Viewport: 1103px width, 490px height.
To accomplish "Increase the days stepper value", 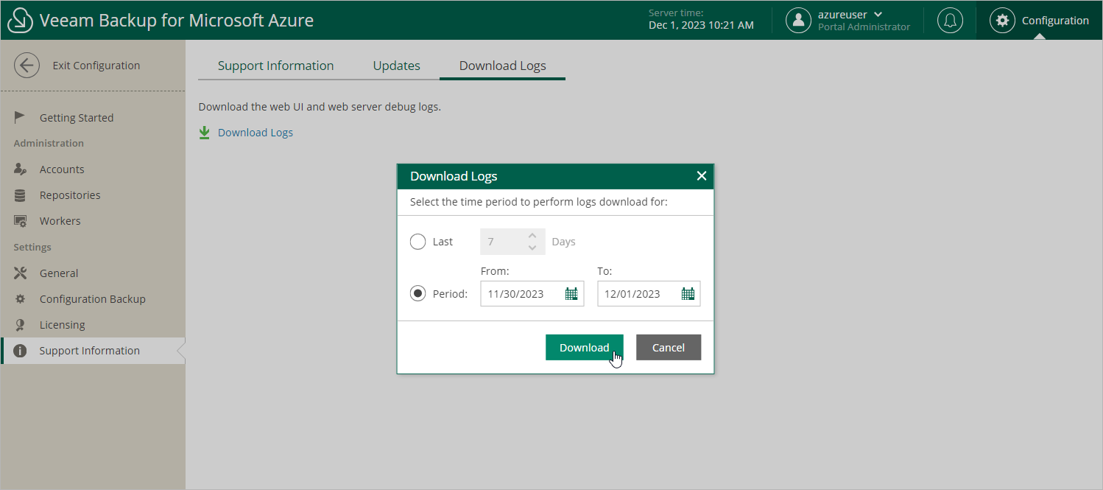I will (x=532, y=236).
